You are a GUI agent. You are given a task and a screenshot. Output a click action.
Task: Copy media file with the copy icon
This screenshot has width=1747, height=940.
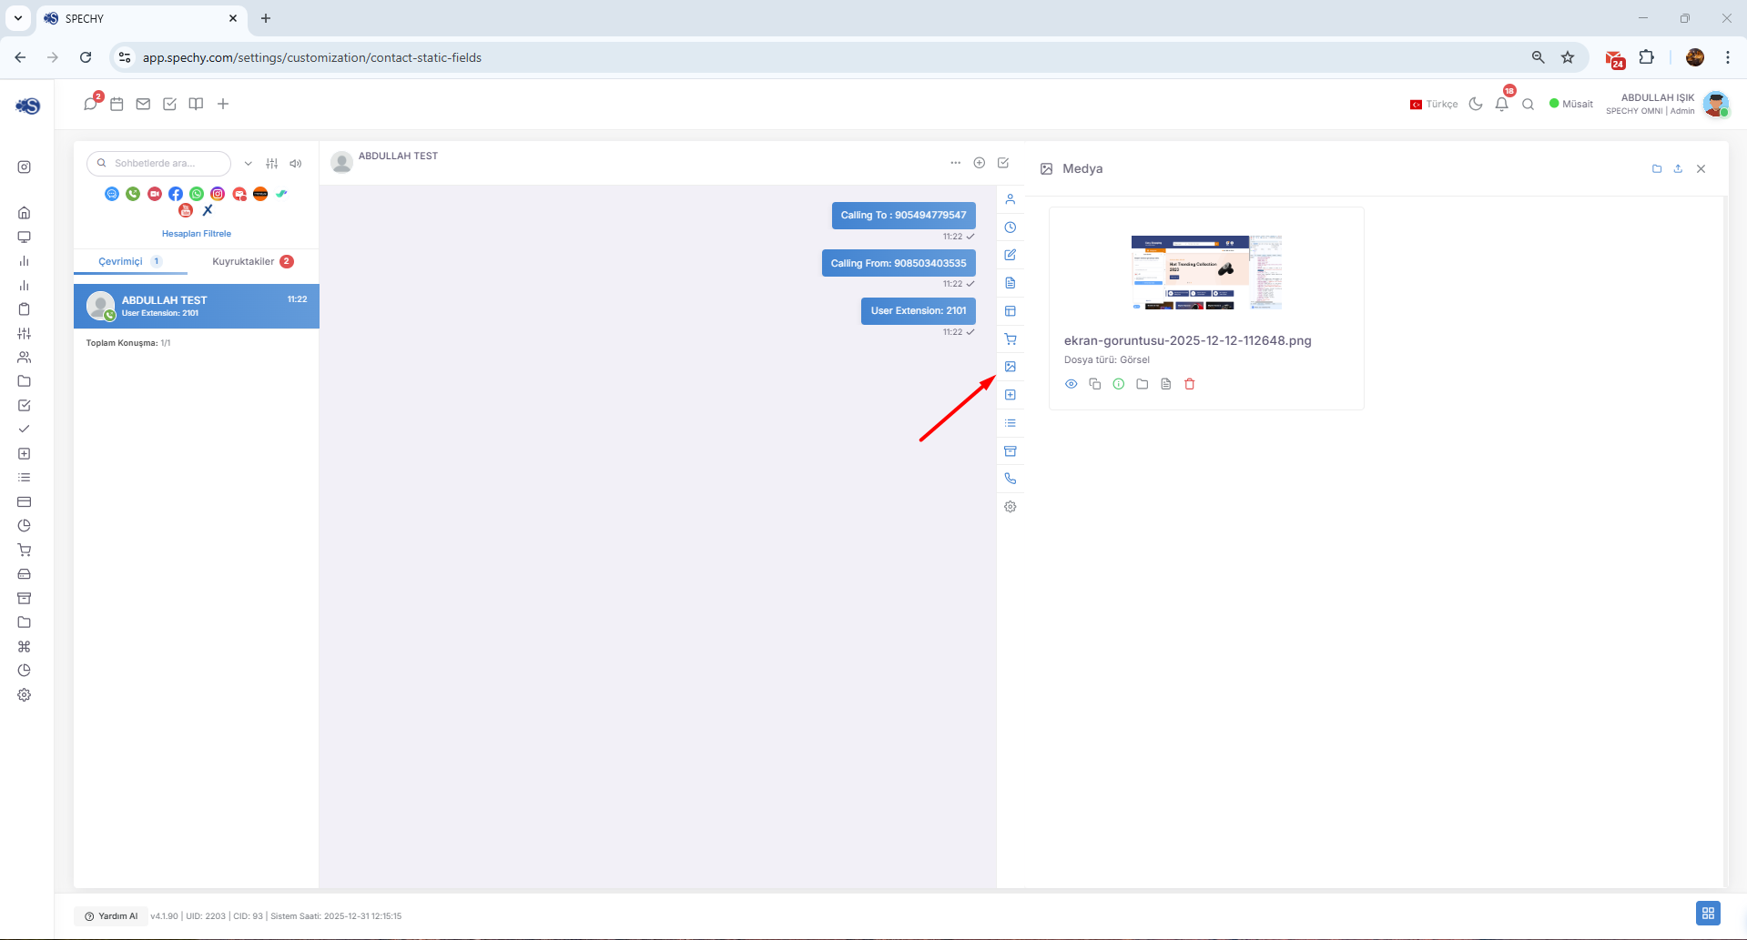coord(1095,384)
